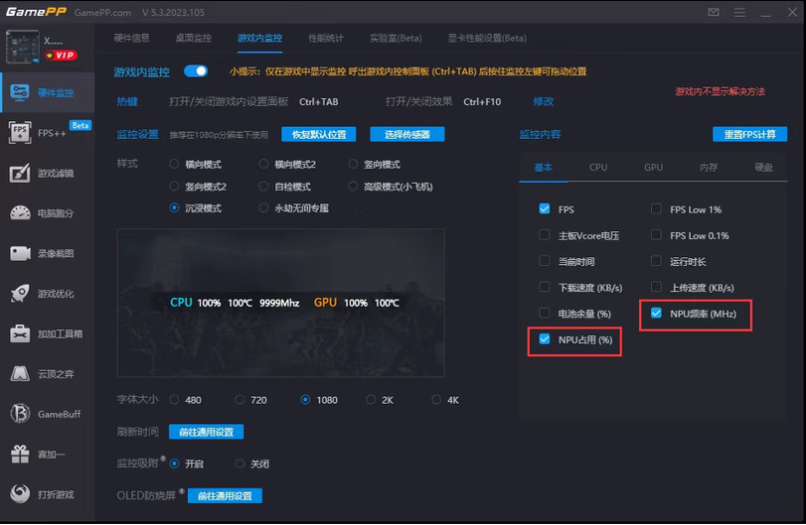Set 监控吸附 to 关闭
The height and width of the screenshot is (525, 806).
[240, 463]
